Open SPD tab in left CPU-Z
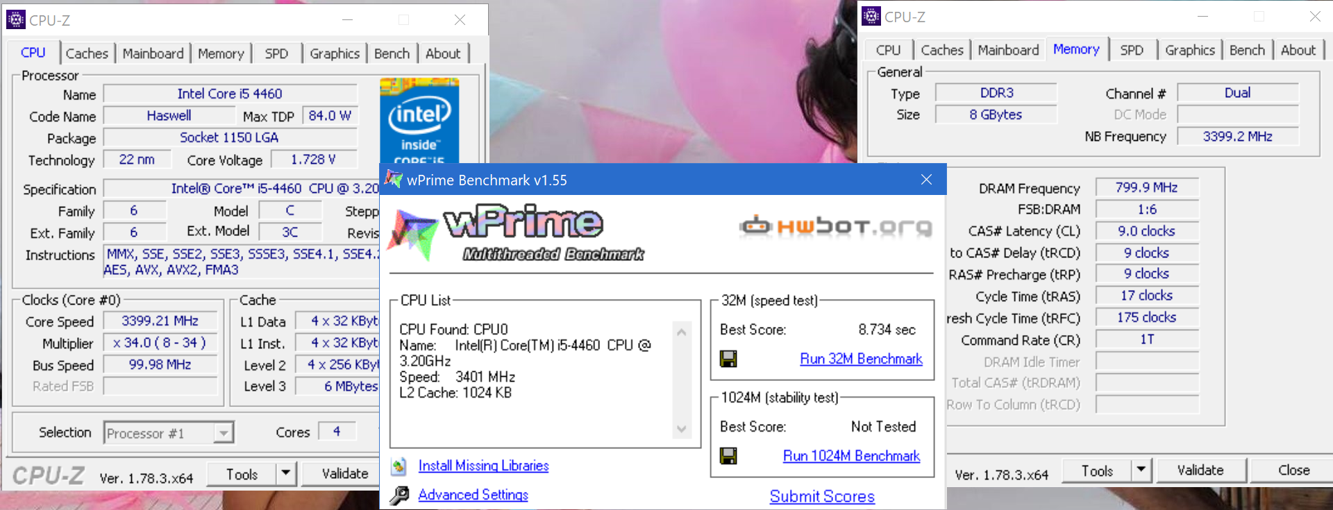This screenshot has height=510, width=1333. (x=276, y=53)
